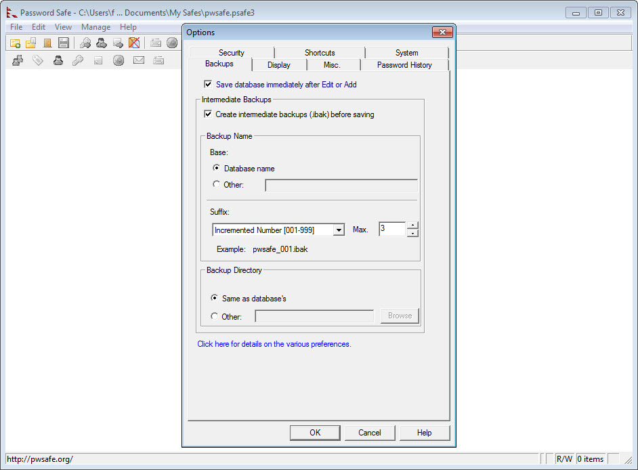Click the Password Safe logo in title bar

tap(12, 13)
